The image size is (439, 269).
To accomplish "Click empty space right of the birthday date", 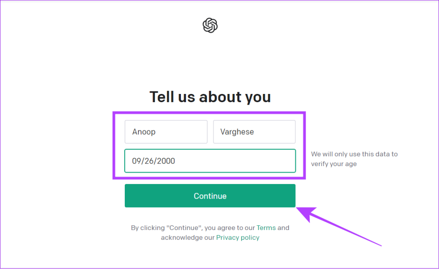I will [235, 161].
